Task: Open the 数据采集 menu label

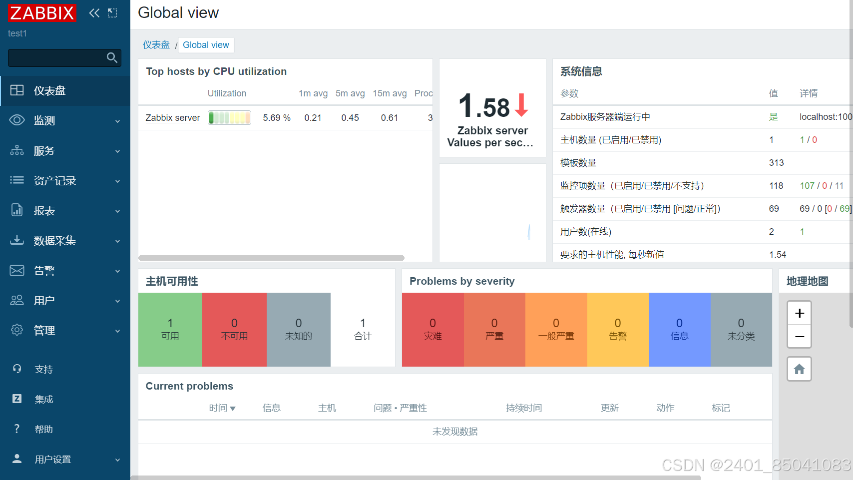Action: 55,240
